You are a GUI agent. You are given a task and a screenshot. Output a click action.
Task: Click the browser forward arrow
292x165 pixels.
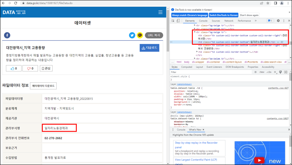[9, 3]
